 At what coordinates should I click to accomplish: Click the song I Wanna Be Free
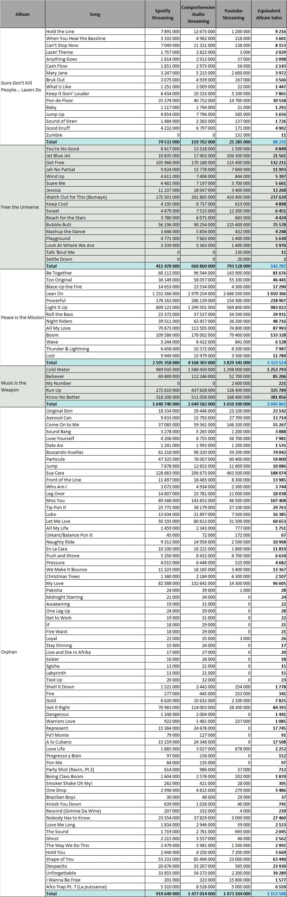pyautogui.click(x=63, y=880)
